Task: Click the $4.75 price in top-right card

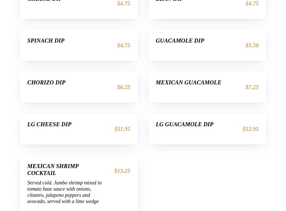Action: (x=252, y=4)
